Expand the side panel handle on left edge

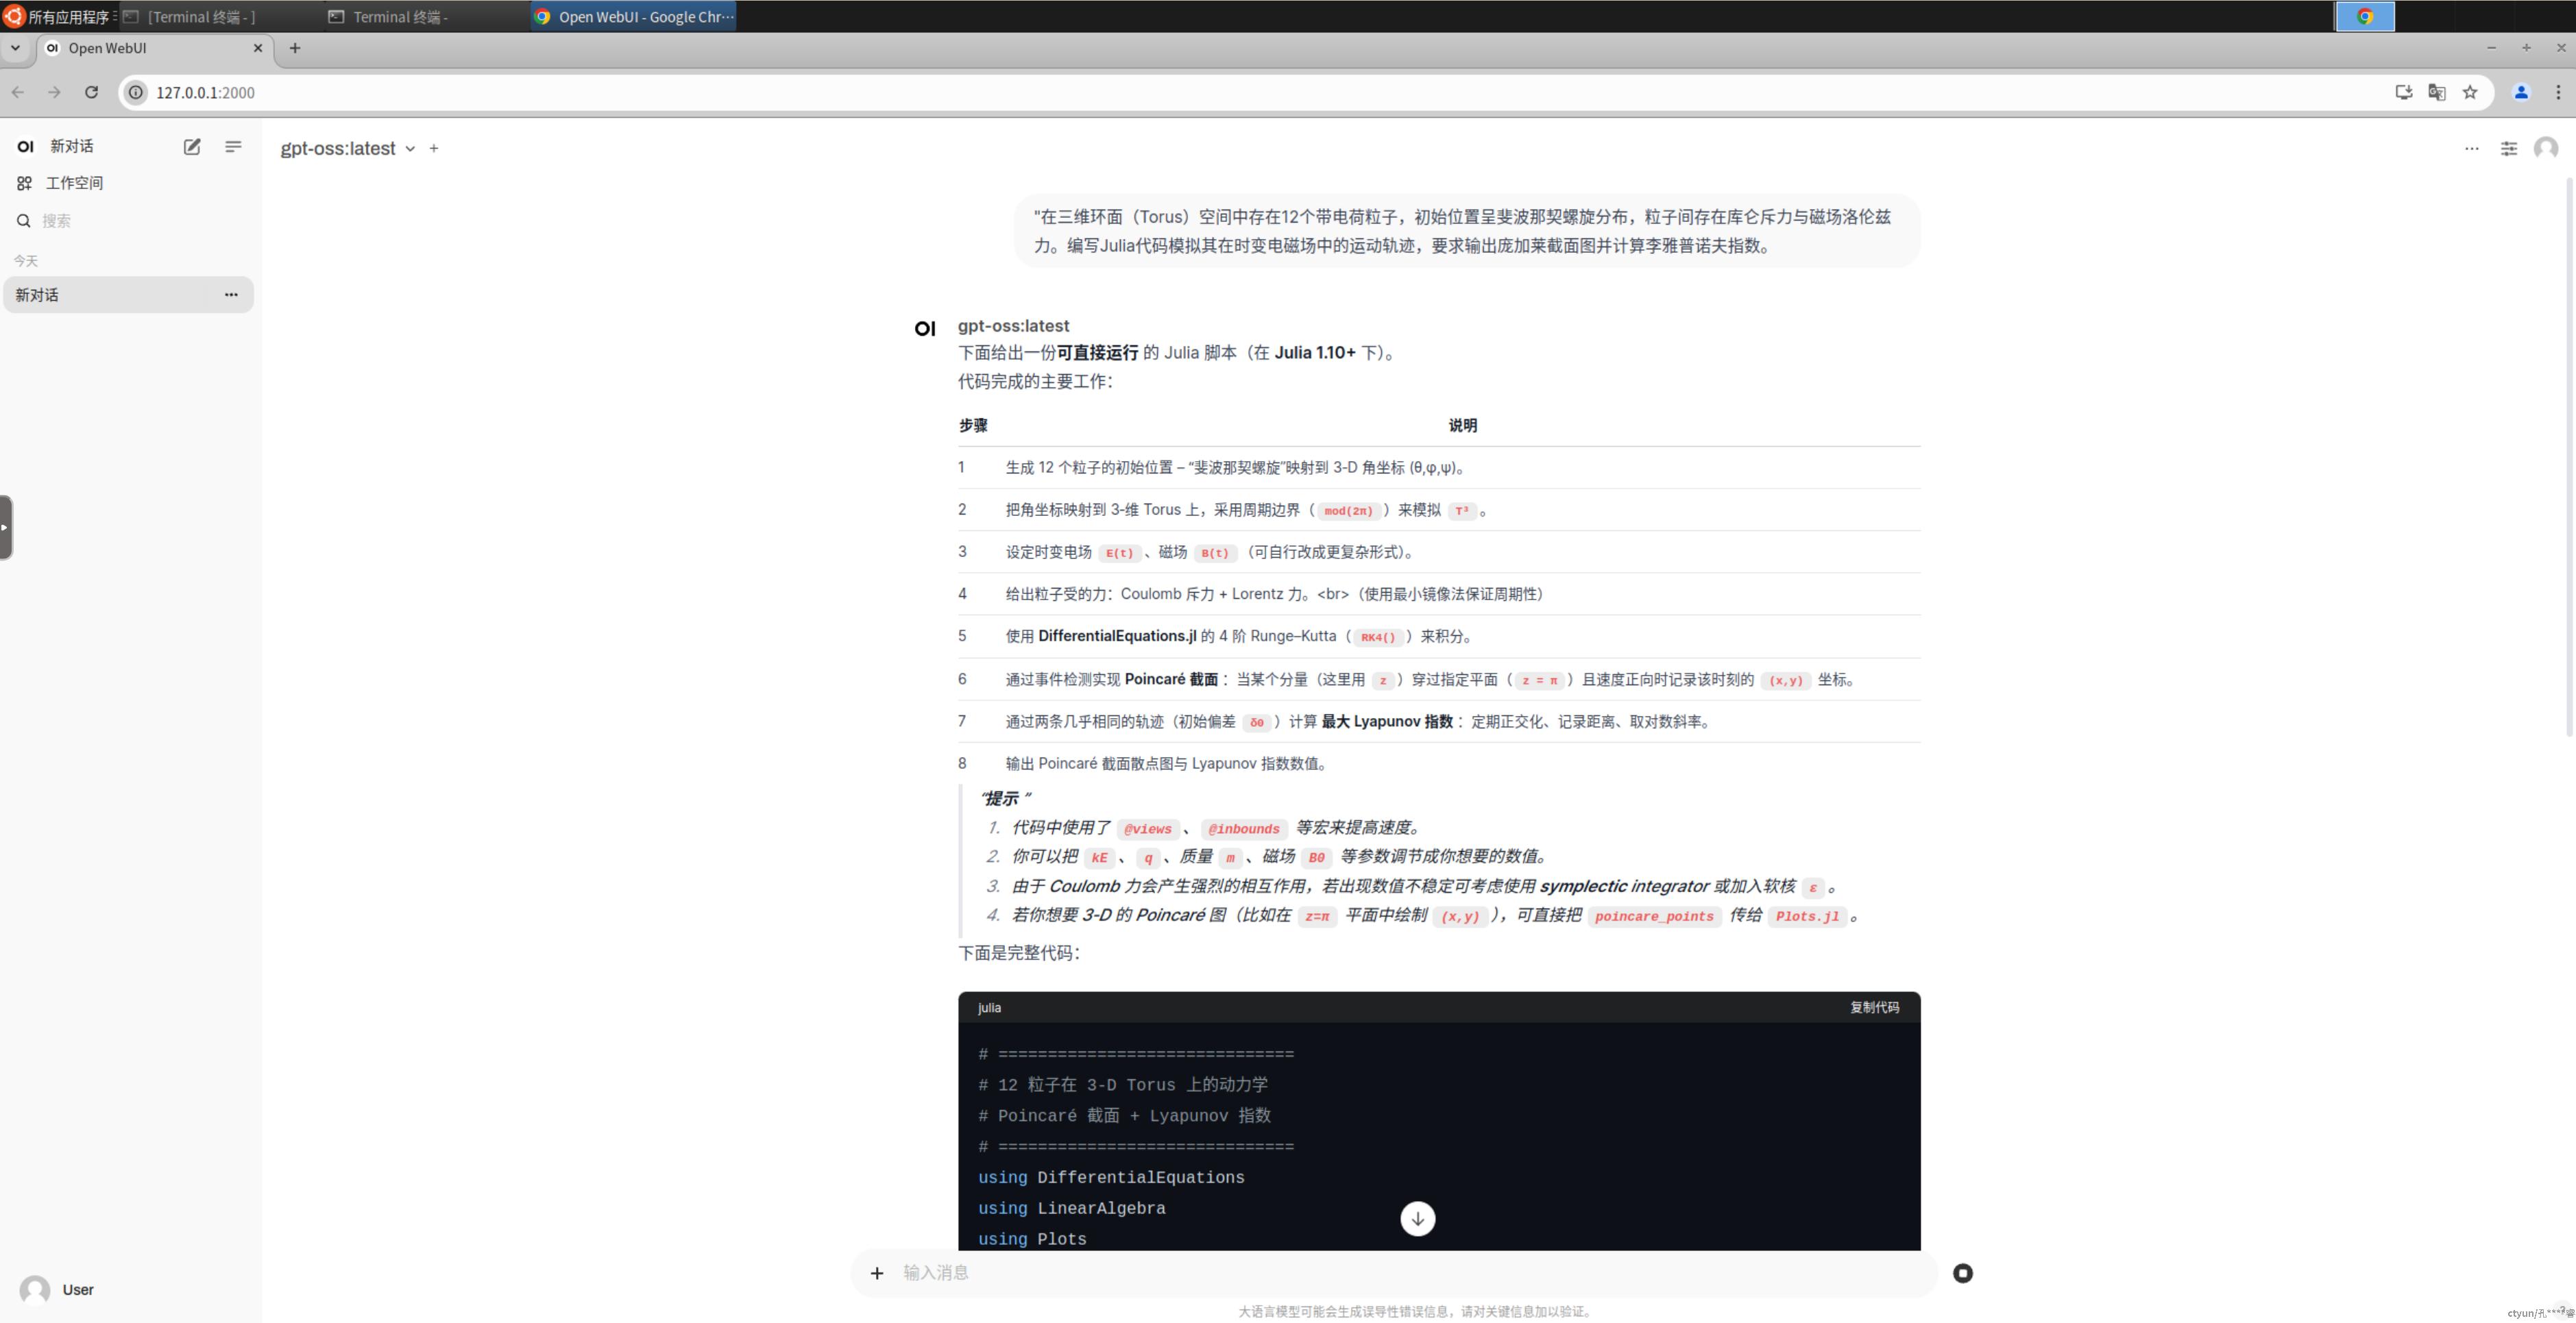[5, 527]
